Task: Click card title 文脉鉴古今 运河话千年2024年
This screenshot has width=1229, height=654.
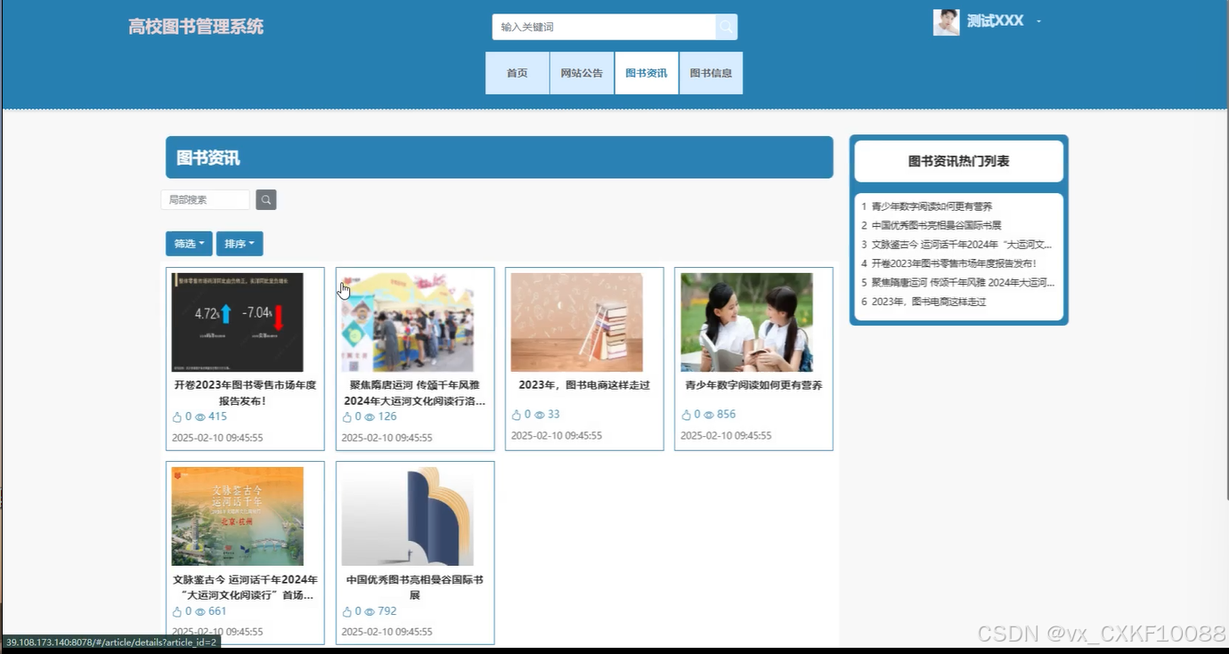Action: (x=245, y=587)
